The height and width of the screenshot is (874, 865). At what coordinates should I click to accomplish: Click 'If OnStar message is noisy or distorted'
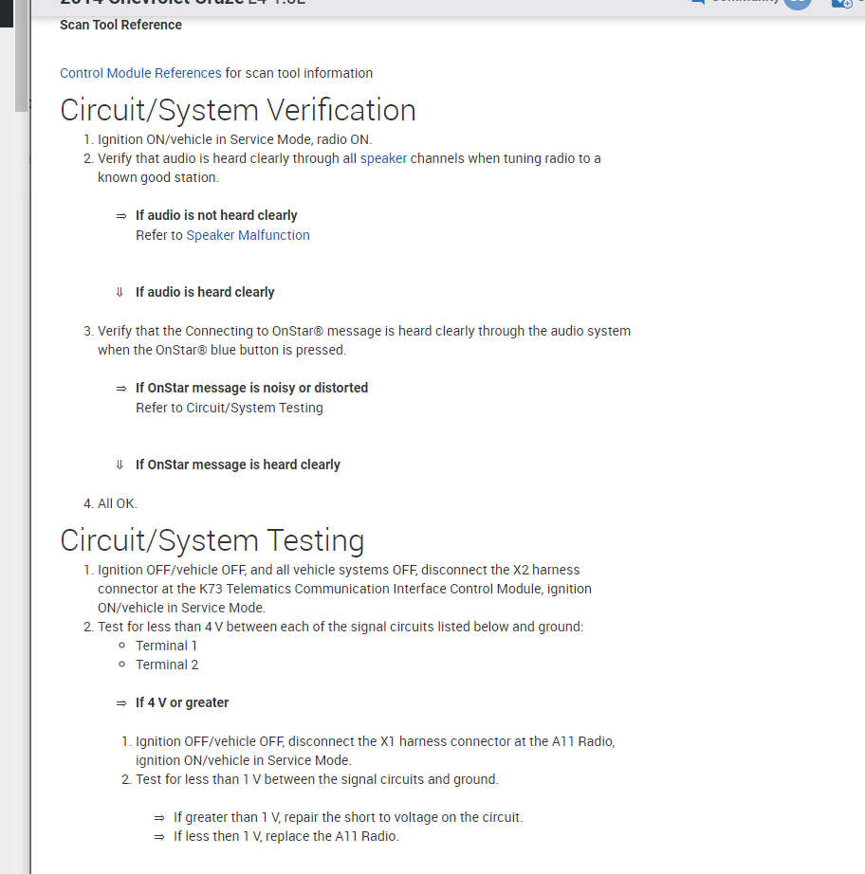coord(251,388)
